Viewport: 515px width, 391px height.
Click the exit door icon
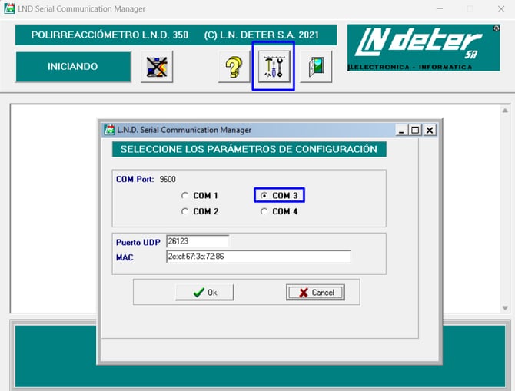[315, 67]
